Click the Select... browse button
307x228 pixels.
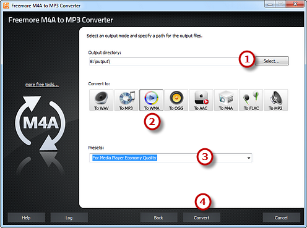272,61
